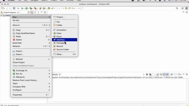Screen dimensions: 189x106
Task: Click Restore from Local History...
Action: click(x=31, y=80)
